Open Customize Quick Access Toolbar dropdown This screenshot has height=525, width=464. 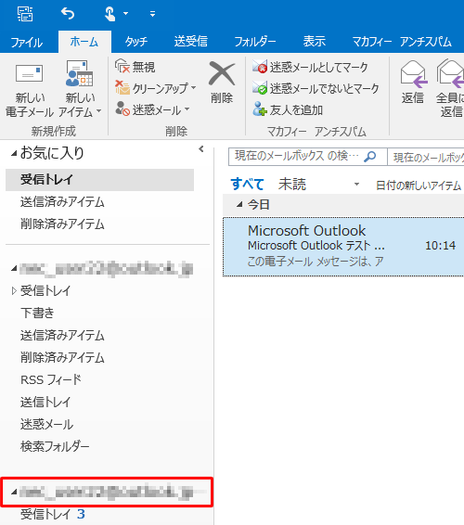click(x=152, y=14)
